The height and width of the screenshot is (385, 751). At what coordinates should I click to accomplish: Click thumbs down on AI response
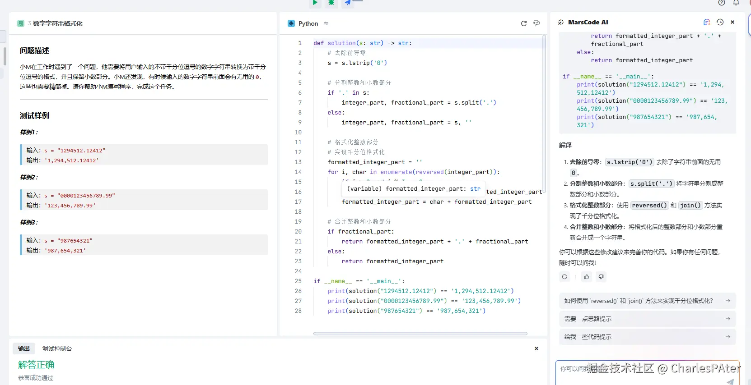[601, 277]
